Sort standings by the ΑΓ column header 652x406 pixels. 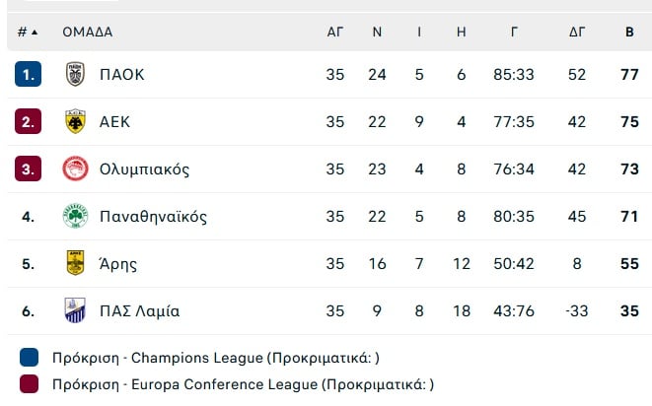tap(334, 32)
